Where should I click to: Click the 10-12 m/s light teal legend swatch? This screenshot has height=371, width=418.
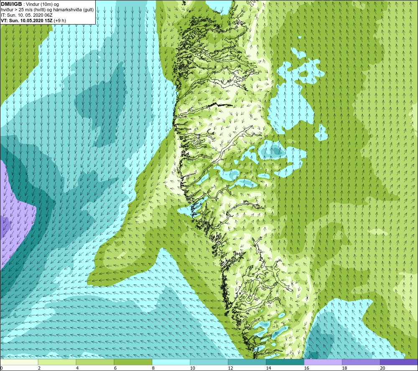coord(209,362)
